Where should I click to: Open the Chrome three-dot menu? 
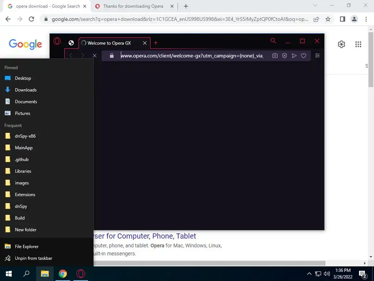click(366, 19)
